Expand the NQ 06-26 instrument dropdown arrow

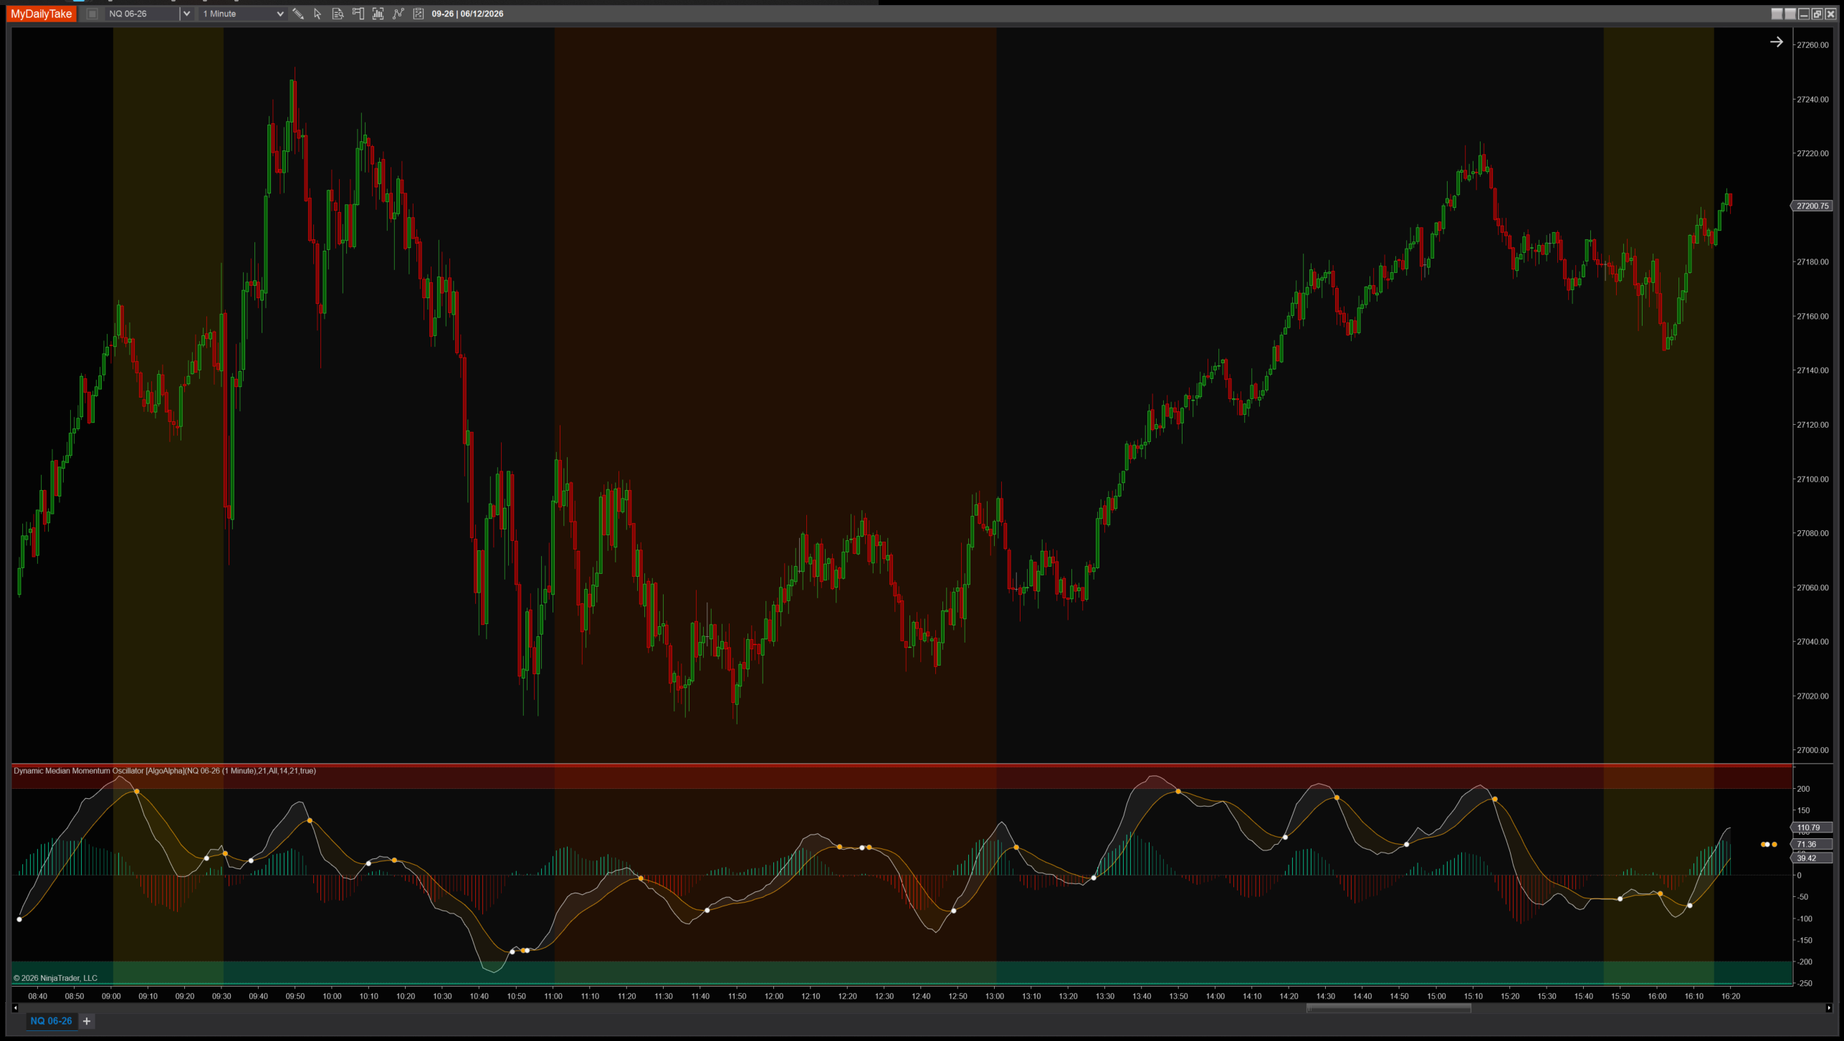coord(186,14)
